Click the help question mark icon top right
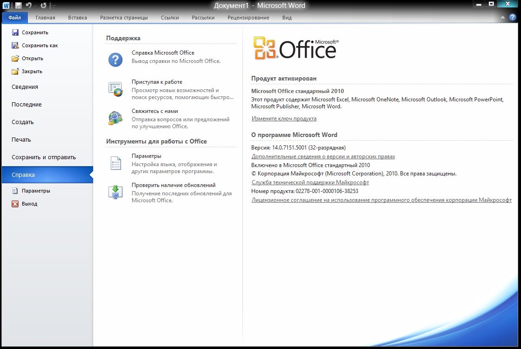 [512, 17]
